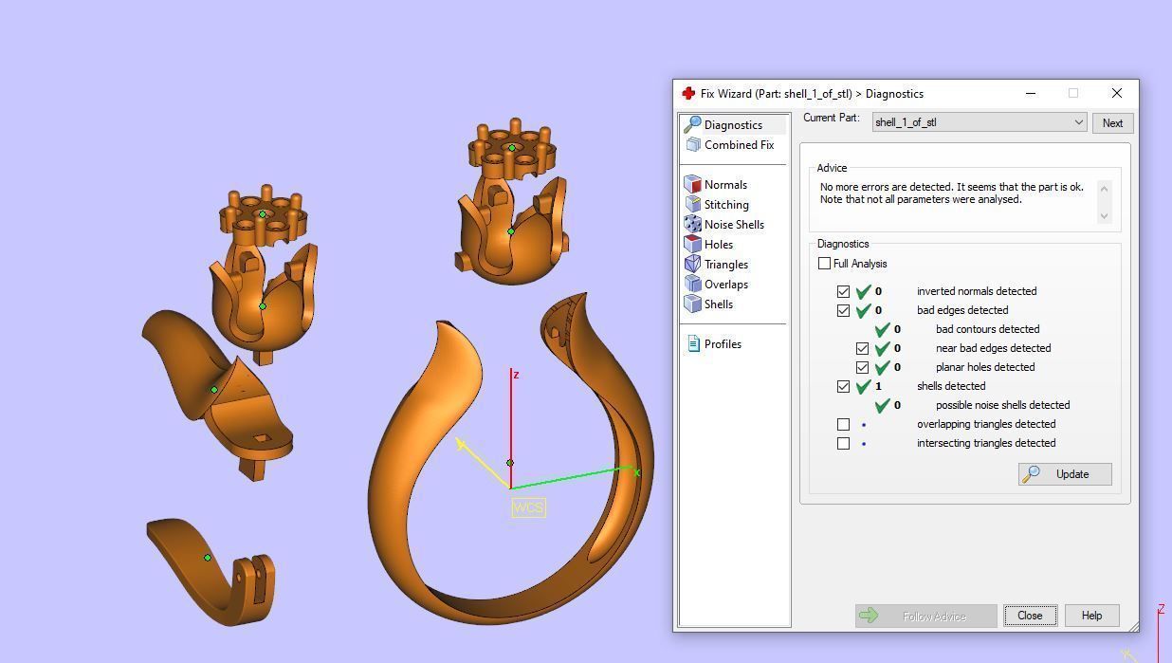Uncheck near bad edges detected checkbox

862,348
